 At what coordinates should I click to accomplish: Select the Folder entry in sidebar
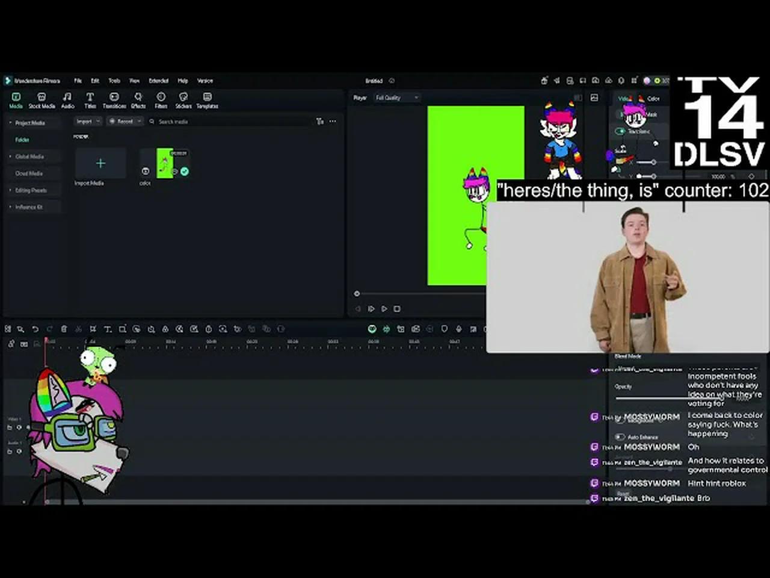[22, 140]
